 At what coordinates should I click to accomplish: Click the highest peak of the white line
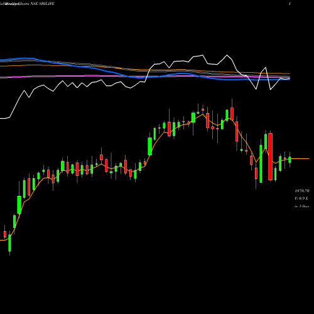pyautogui.click(x=227, y=55)
